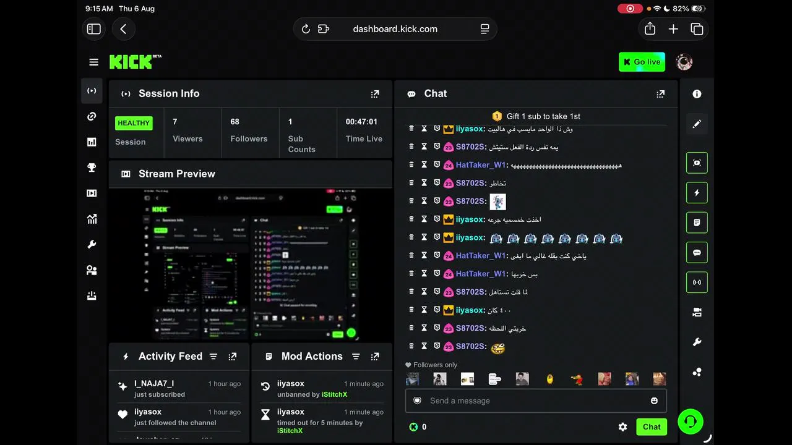The height and width of the screenshot is (445, 792).
Task: Click the HEALTHY session status badge
Action: click(x=134, y=123)
